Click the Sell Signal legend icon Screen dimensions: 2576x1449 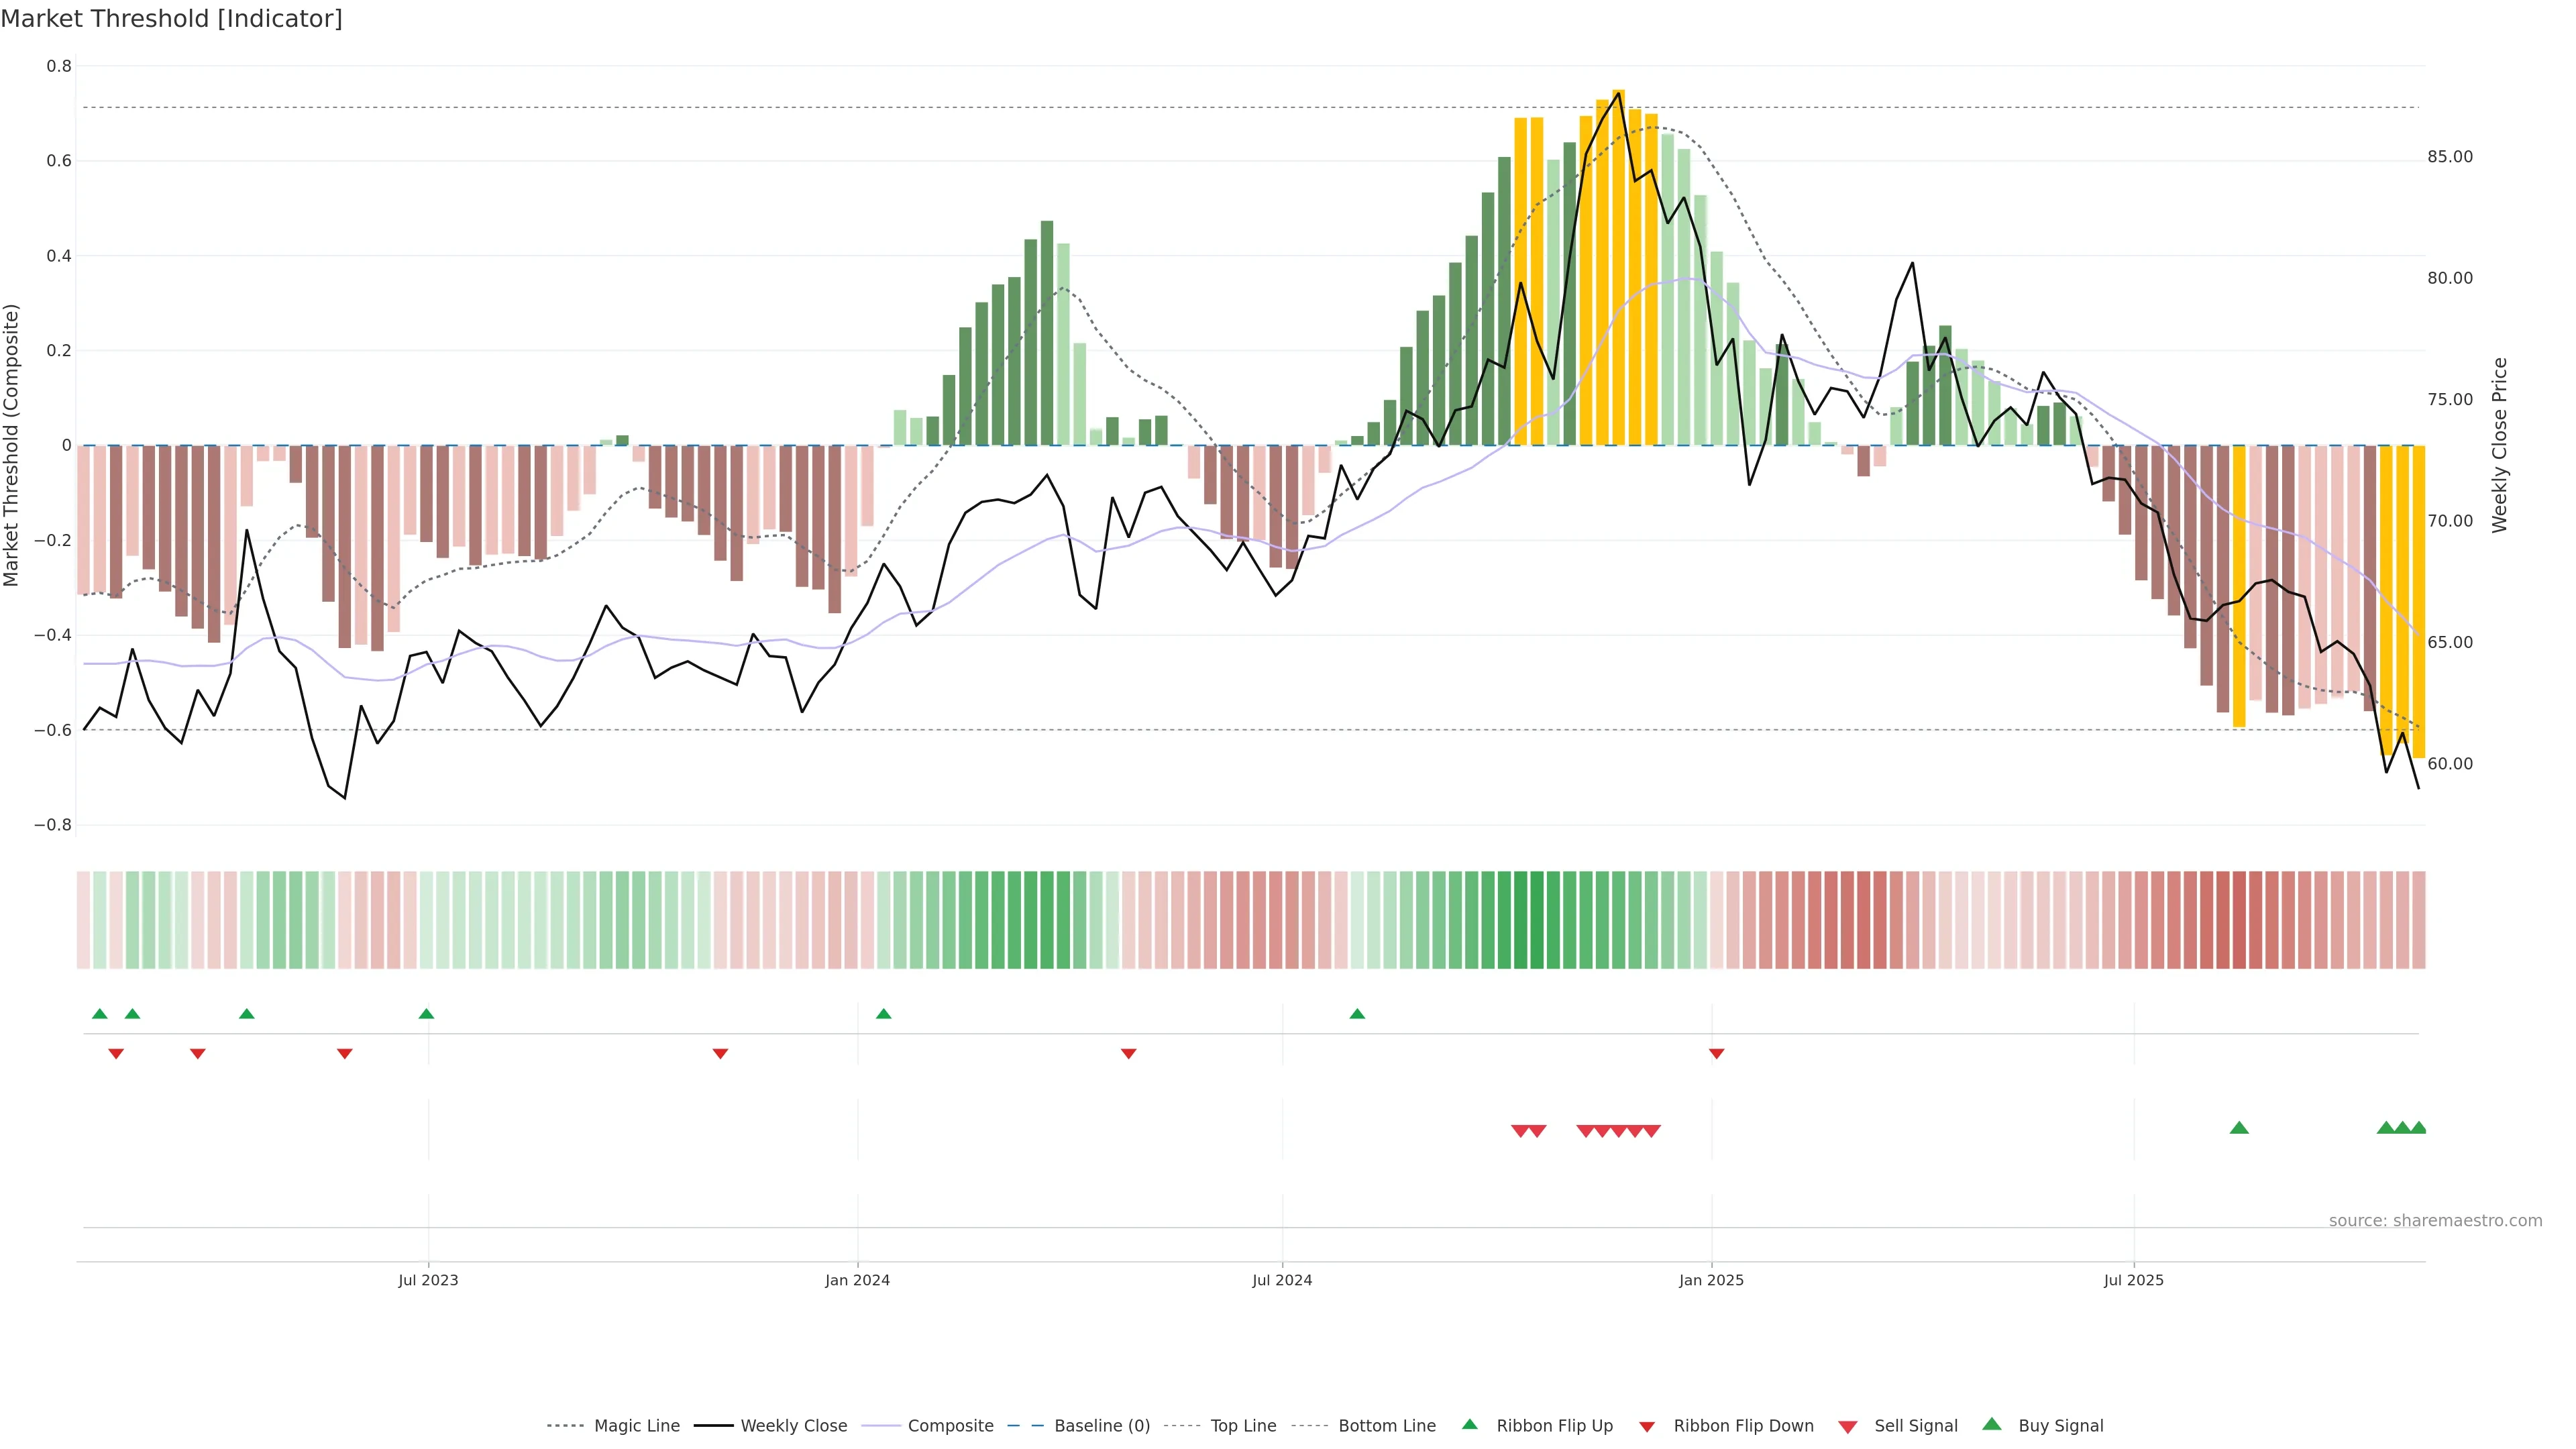[1848, 1427]
